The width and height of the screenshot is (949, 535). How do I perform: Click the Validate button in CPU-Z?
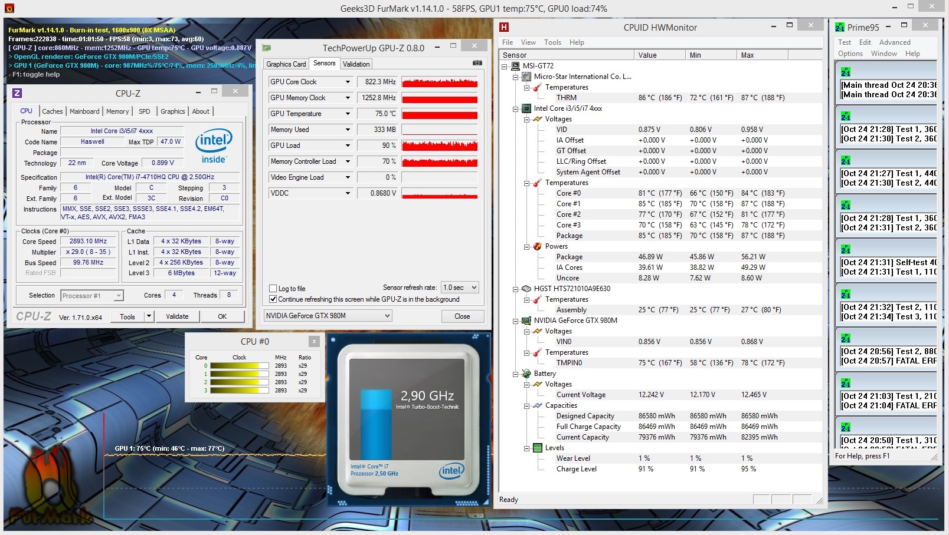(x=177, y=316)
